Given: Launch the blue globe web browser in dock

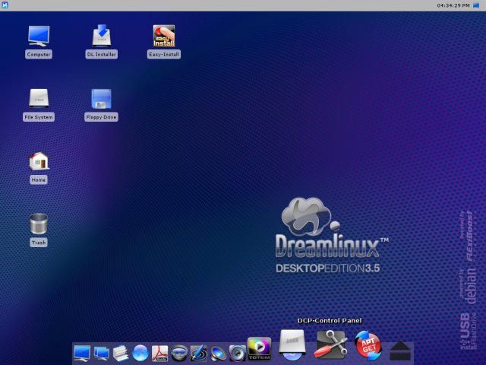Looking at the screenshot, I should [x=140, y=353].
